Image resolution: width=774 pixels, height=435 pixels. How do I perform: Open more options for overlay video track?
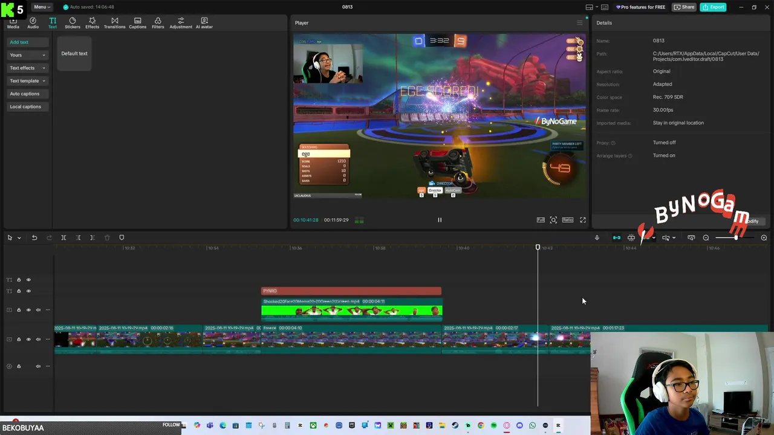point(48,310)
